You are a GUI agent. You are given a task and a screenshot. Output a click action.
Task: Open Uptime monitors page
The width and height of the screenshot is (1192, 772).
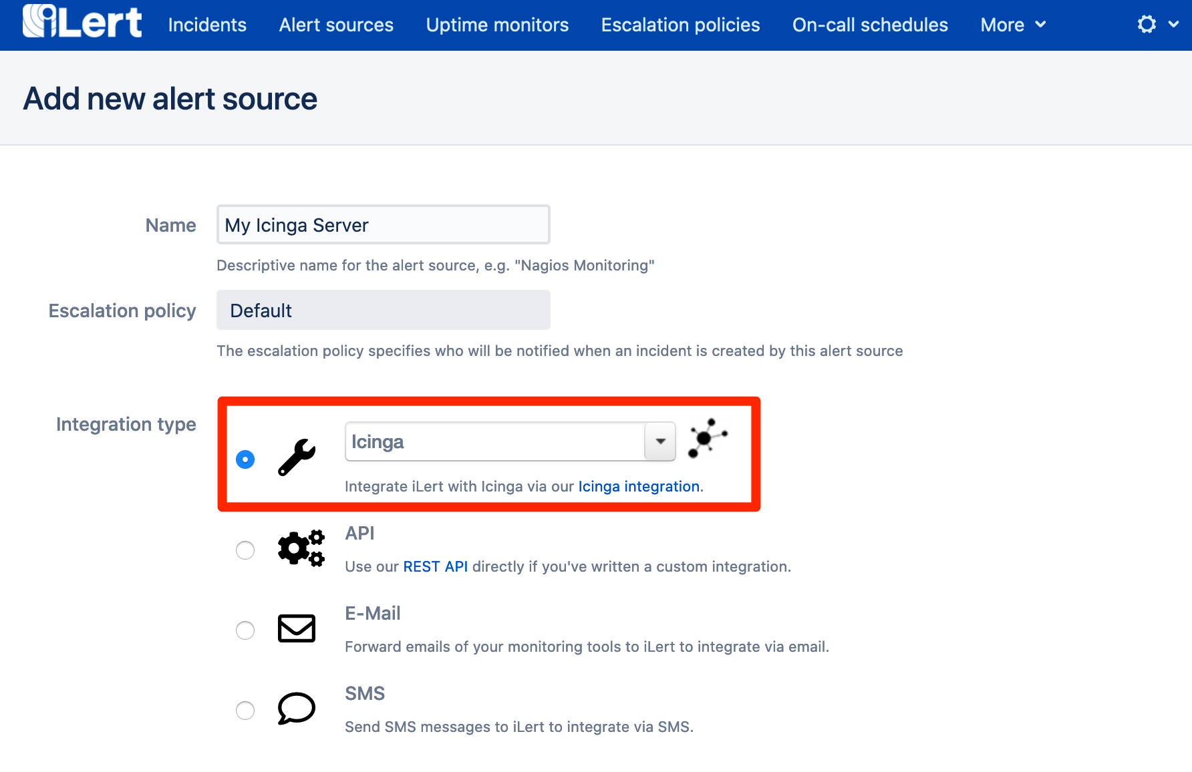coord(497,25)
